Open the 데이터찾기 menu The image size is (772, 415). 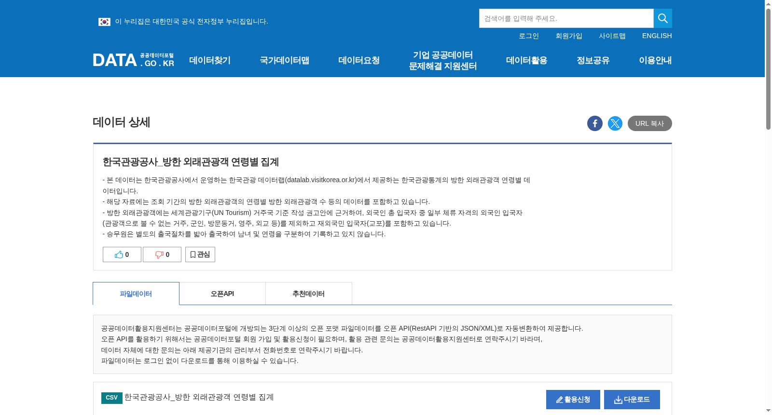pyautogui.click(x=210, y=60)
